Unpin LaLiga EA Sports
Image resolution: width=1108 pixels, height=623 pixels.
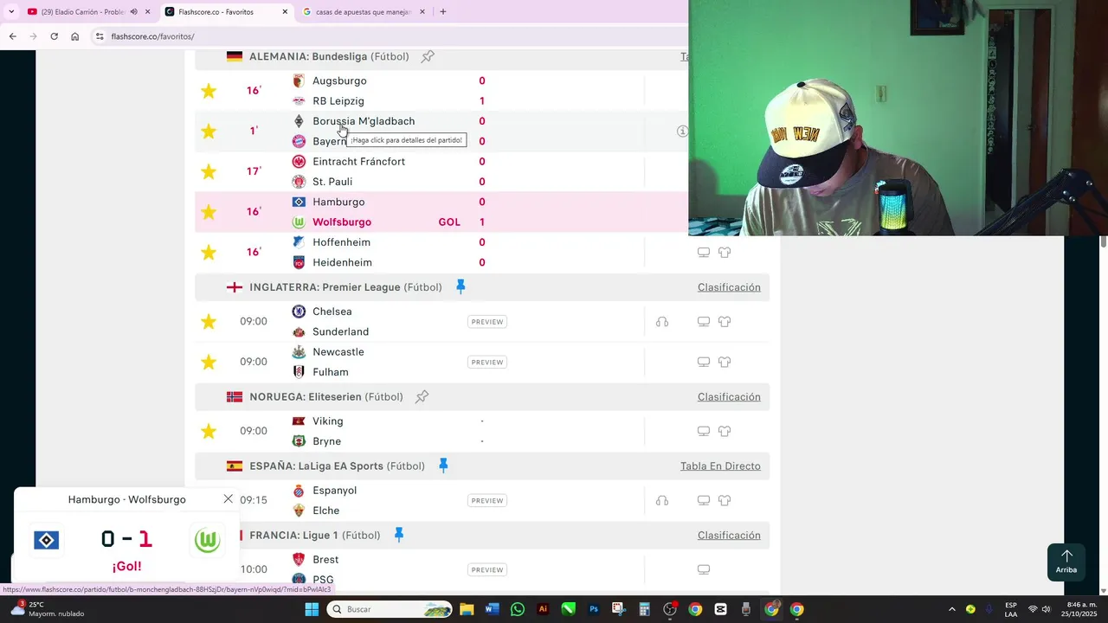coord(443,466)
